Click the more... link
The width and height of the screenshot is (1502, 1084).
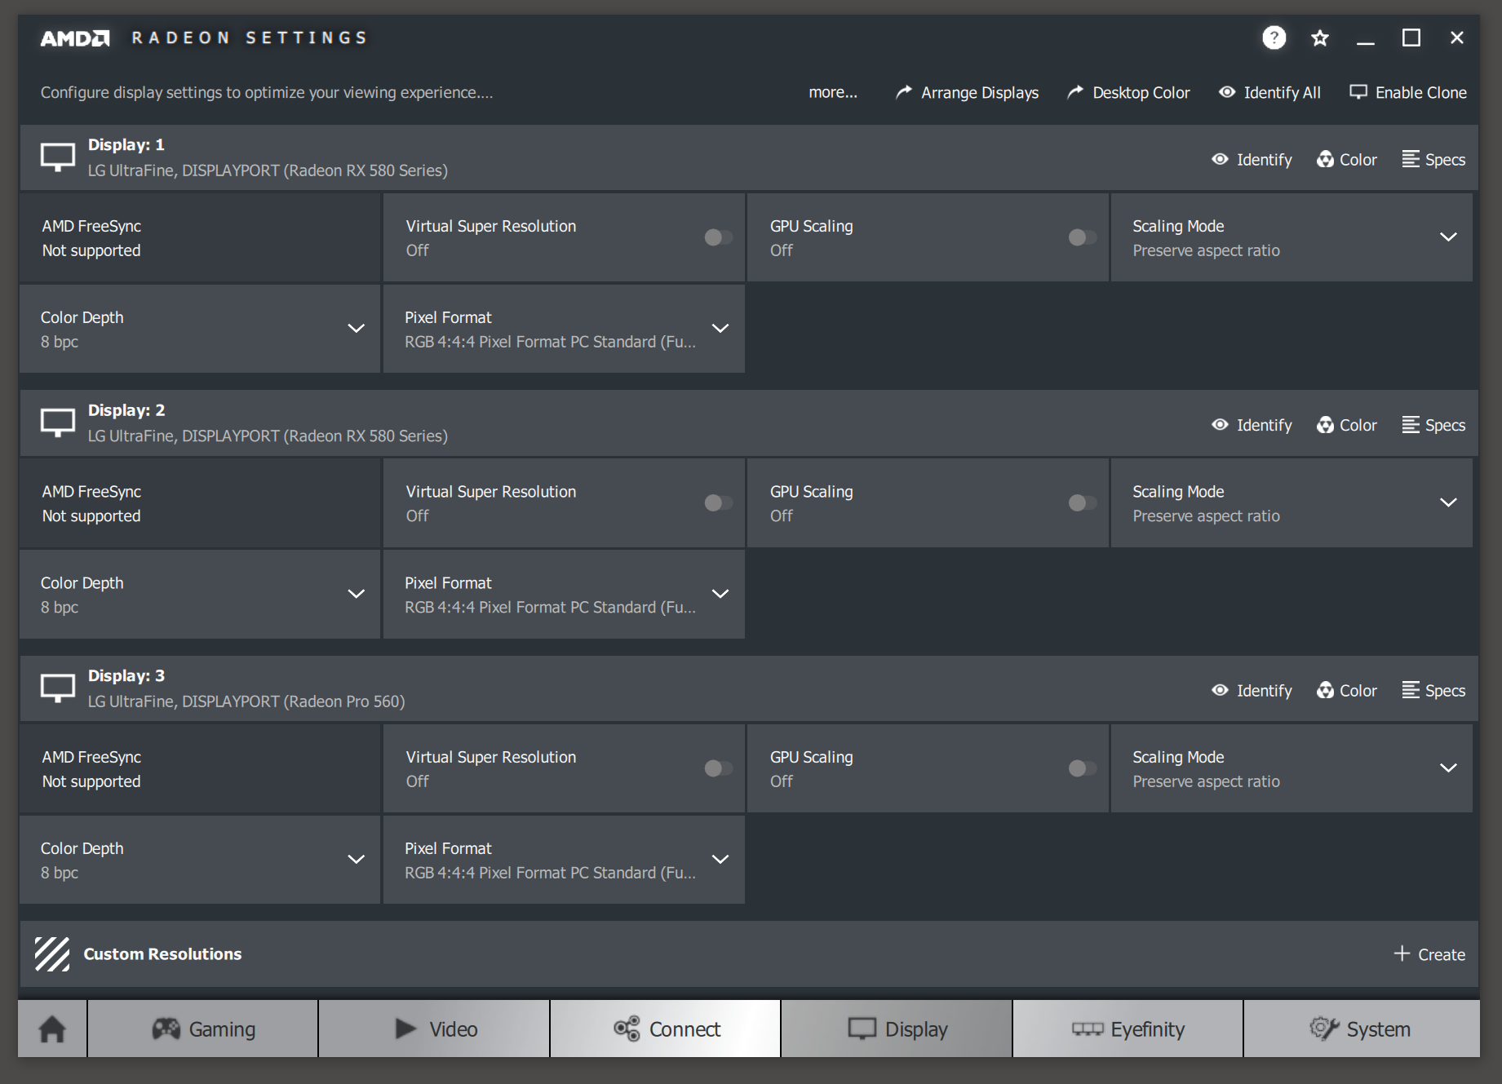[833, 92]
